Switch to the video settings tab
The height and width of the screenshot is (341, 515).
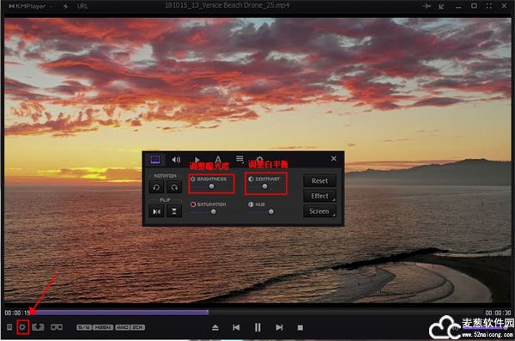[x=155, y=160]
